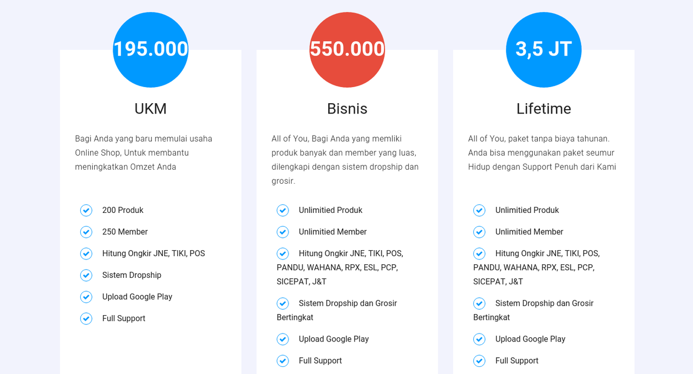693x374 pixels.
Task: Click the red 550.000 price circle
Action: tap(347, 50)
